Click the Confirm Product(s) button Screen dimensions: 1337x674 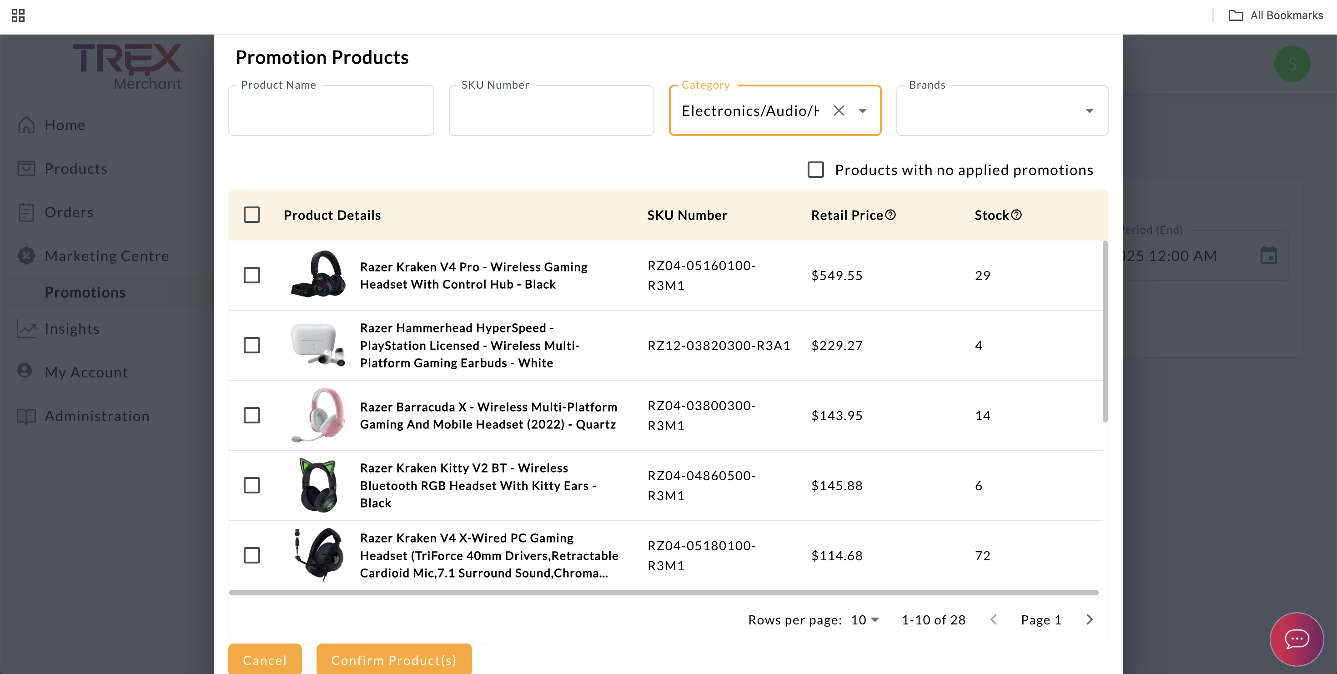click(x=394, y=659)
